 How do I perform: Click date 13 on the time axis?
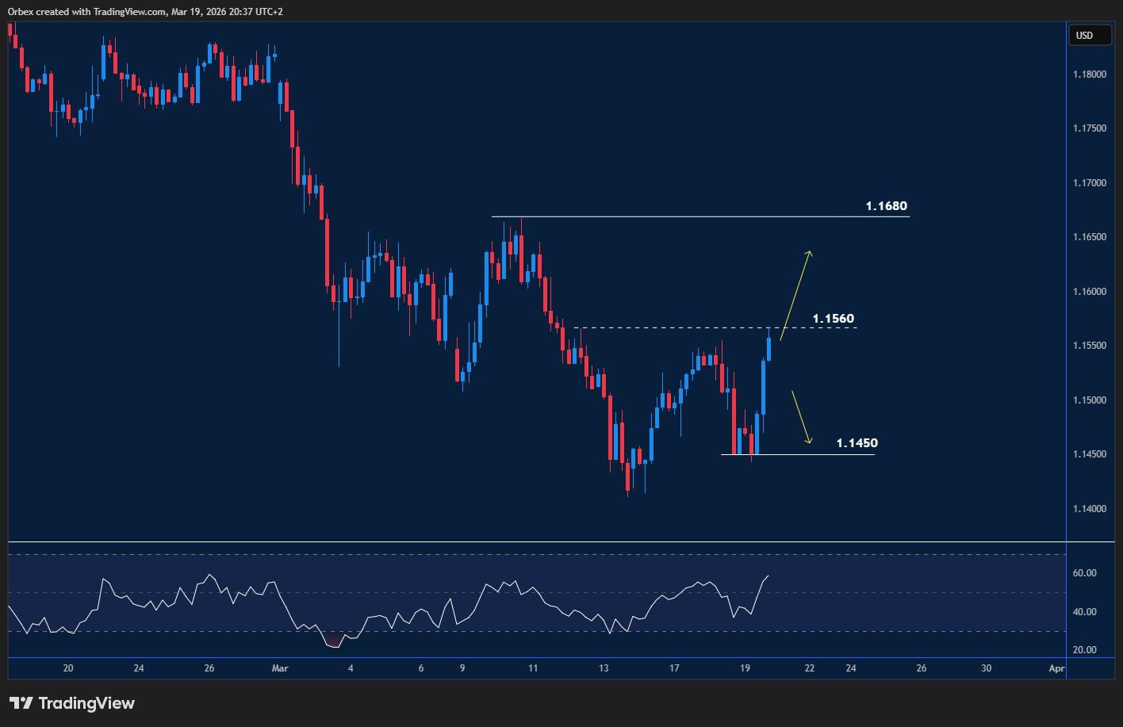[x=604, y=668]
